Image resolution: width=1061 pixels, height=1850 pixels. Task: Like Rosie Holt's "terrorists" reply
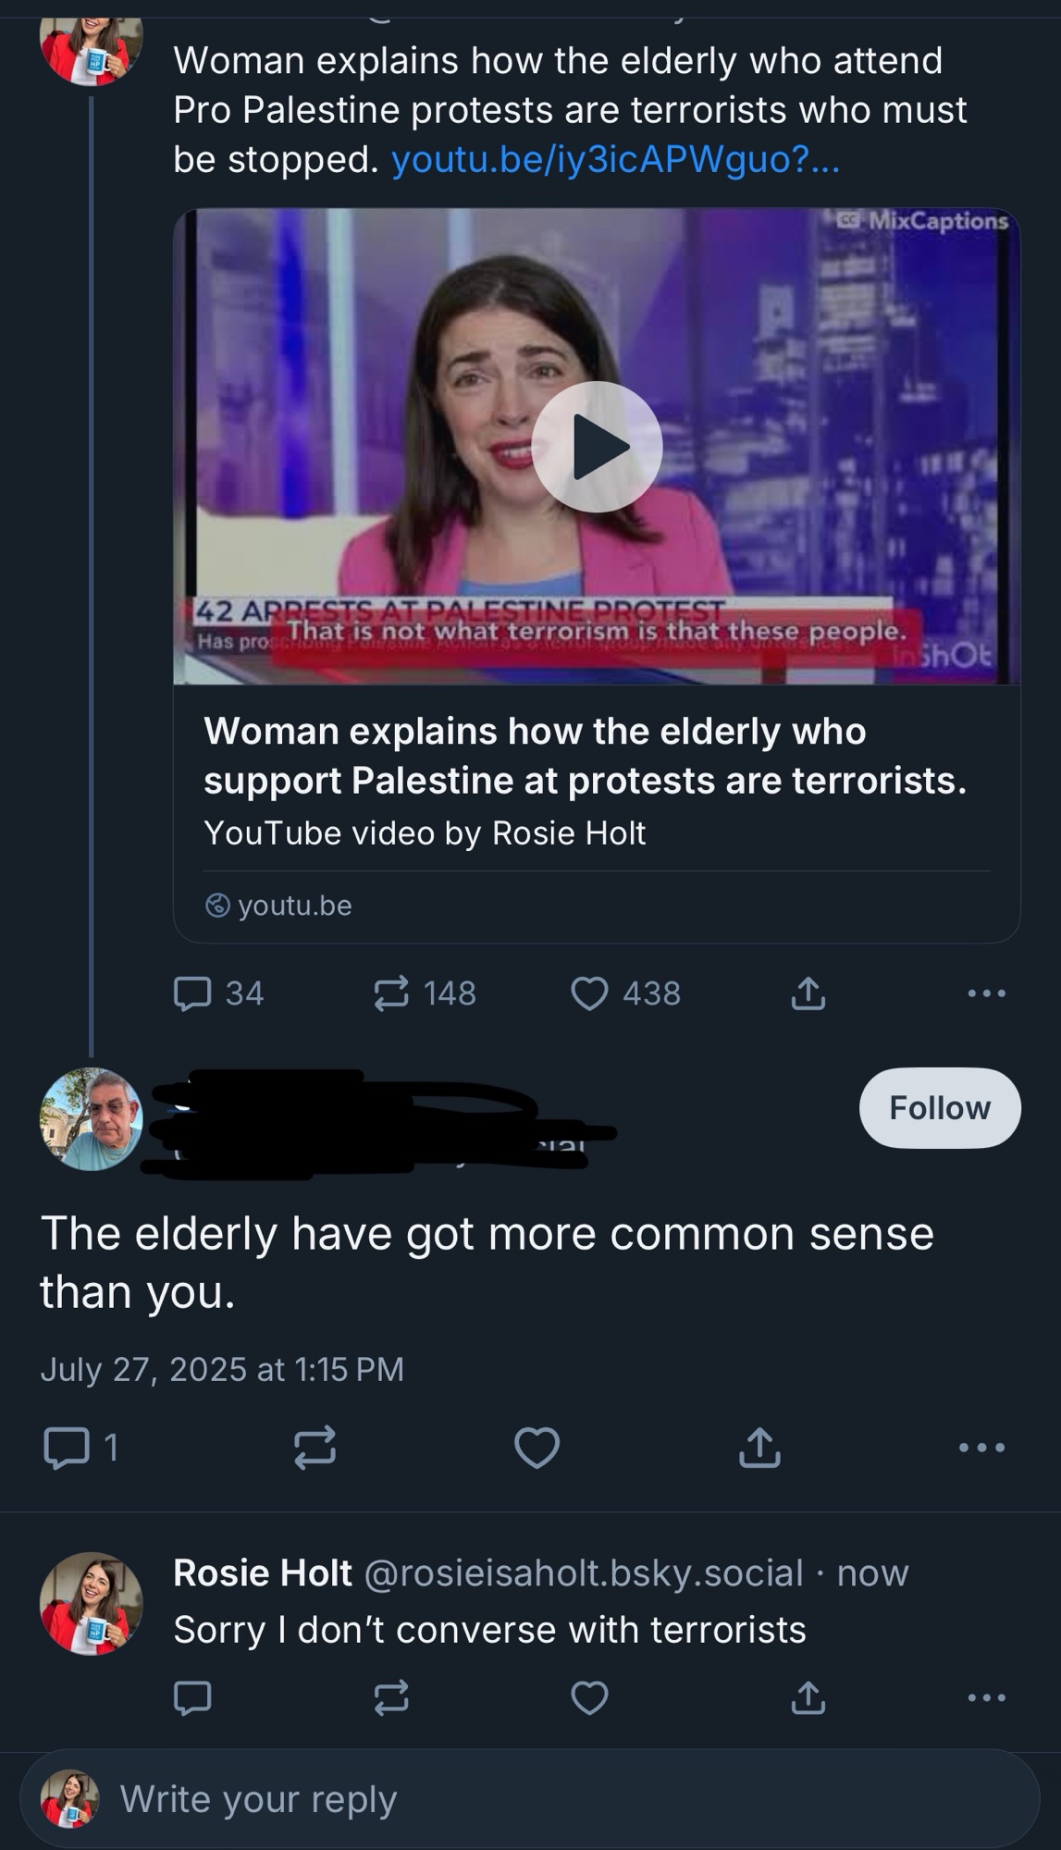pyautogui.click(x=589, y=1697)
